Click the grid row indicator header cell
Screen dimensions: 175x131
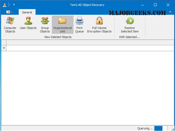point(4,42)
